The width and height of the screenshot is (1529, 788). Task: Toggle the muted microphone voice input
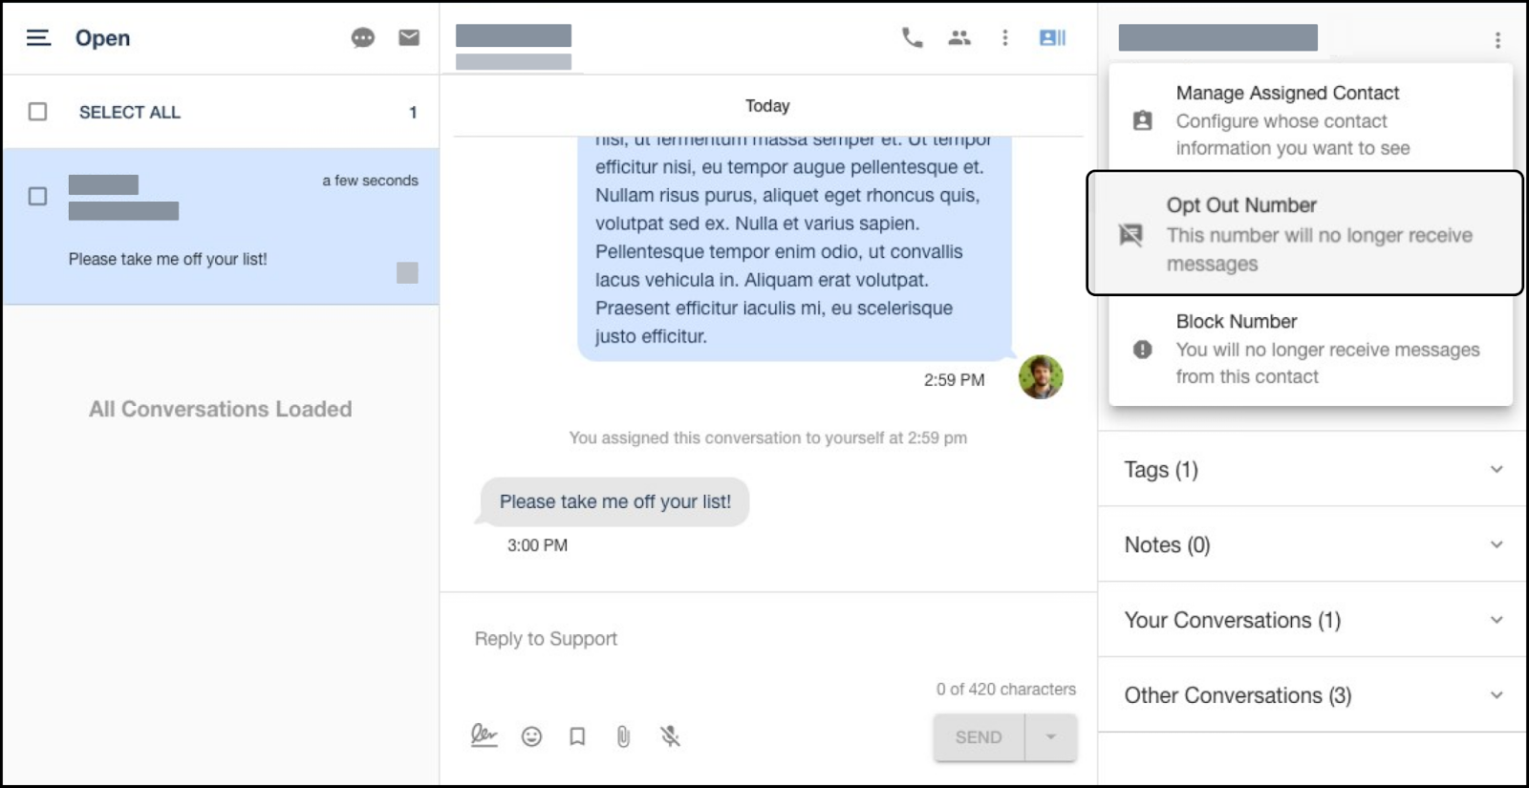pos(669,736)
